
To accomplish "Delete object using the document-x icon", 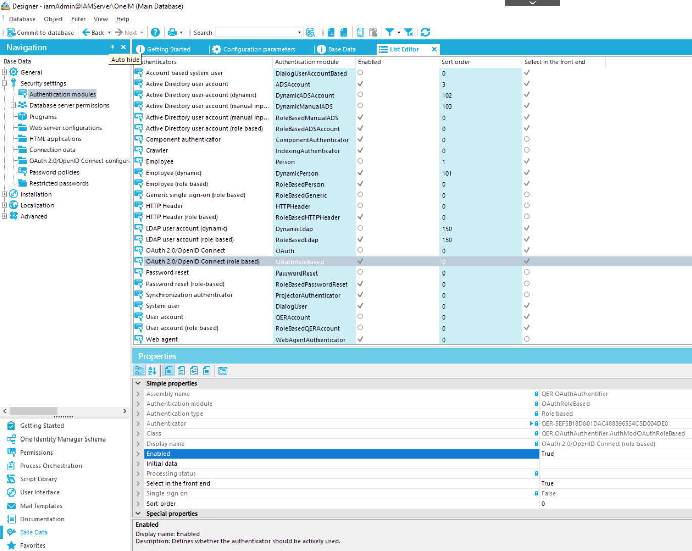I will pos(344,32).
